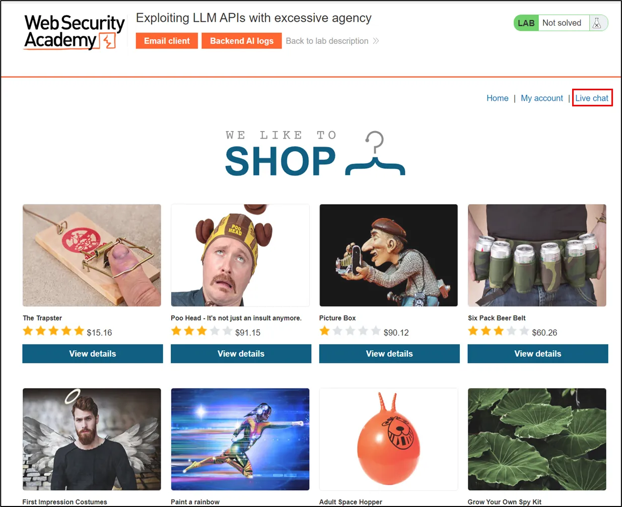View details for Six Pack Beer Belt
Image resolution: width=622 pixels, height=507 pixels.
[538, 354]
